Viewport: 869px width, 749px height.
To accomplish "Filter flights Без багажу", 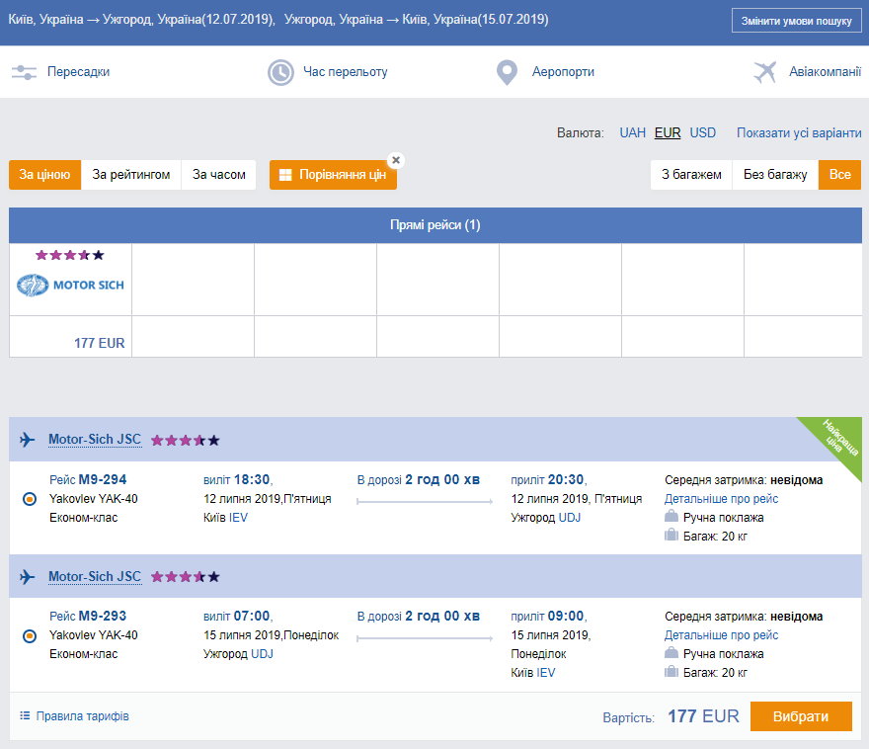I will 775,175.
